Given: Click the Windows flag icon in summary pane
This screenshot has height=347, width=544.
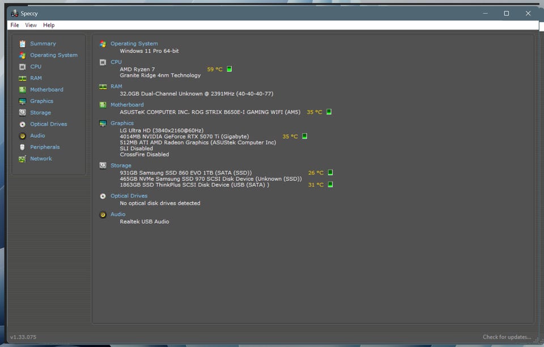Looking at the screenshot, I should tap(103, 44).
